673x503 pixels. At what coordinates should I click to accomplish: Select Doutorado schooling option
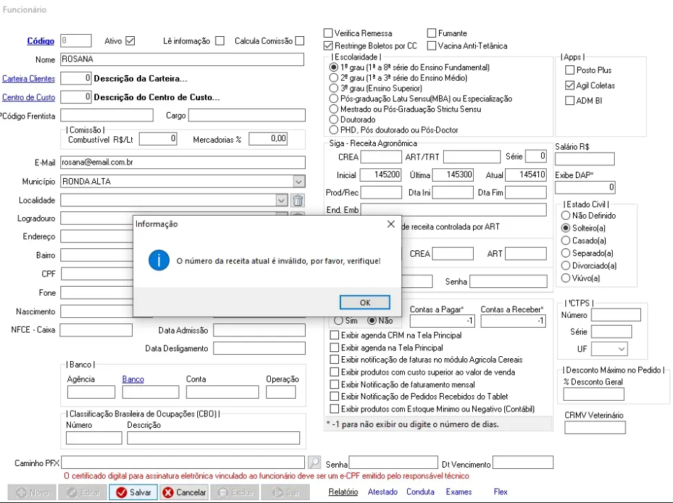tap(333, 119)
